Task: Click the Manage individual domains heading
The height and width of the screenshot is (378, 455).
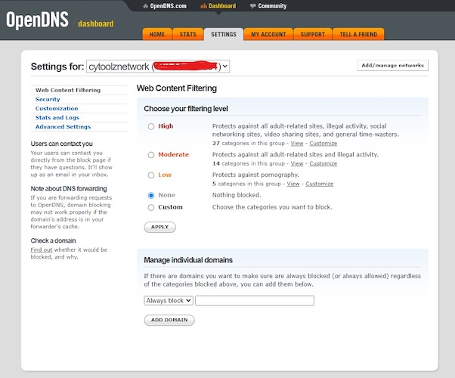Action: [x=188, y=260]
